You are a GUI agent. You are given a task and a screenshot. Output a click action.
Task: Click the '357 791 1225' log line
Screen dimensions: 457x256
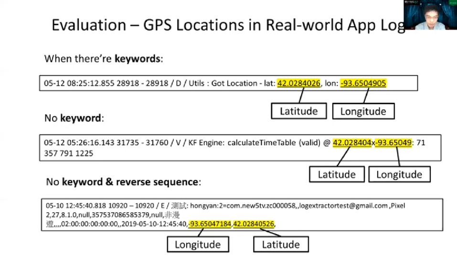tap(68, 153)
